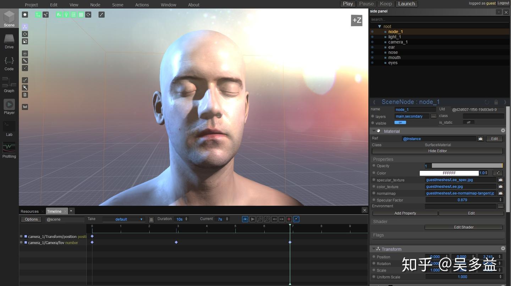Toggle the light display icon in the toolbar
The image size is (511, 286).
tap(66, 15)
